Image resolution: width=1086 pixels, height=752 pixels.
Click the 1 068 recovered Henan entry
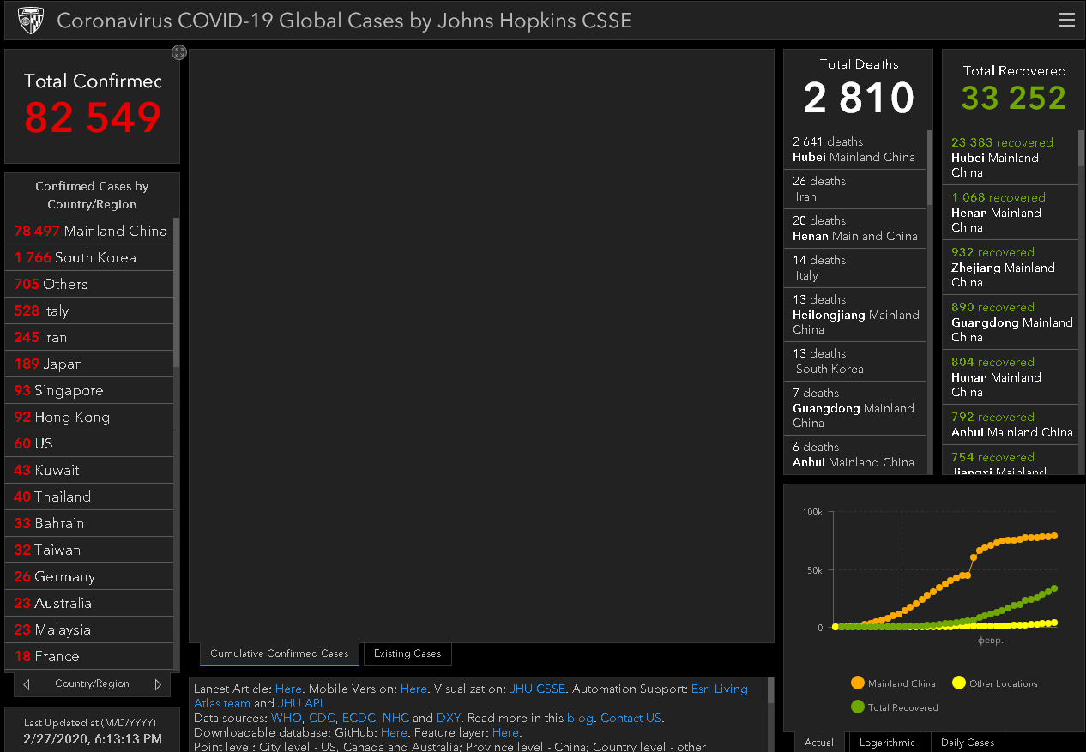pos(1010,213)
